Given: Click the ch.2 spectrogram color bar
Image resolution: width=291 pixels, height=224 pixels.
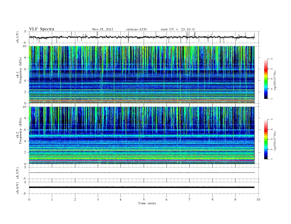Looking at the screenshot, I should click(266, 139).
